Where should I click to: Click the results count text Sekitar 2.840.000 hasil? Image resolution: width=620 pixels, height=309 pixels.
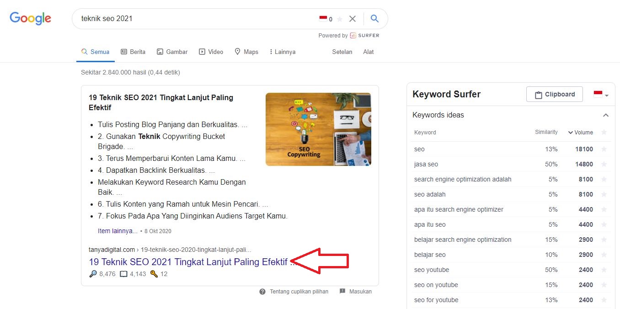tap(130, 72)
